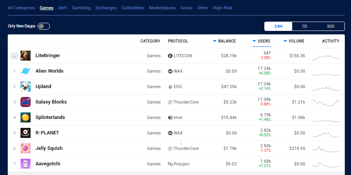Viewport: 351px width, 175px height.
Task: Switch to the High-Risk category tab
Action: click(223, 8)
